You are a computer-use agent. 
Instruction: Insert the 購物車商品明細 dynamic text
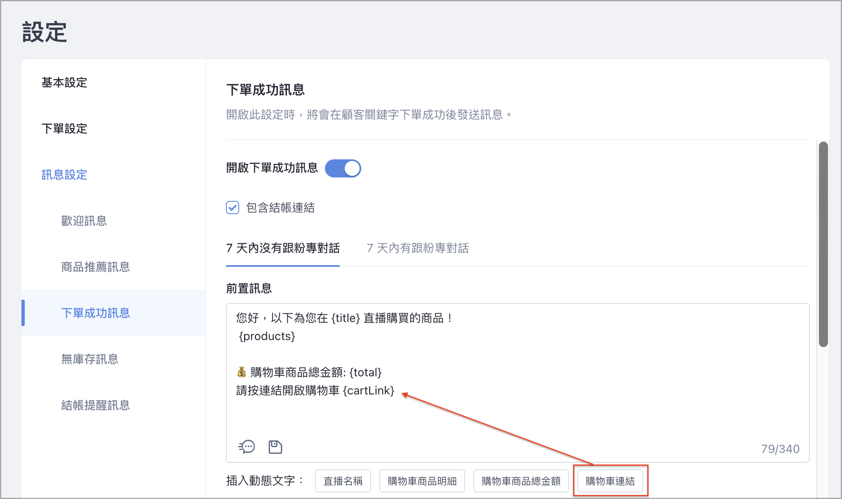[422, 481]
